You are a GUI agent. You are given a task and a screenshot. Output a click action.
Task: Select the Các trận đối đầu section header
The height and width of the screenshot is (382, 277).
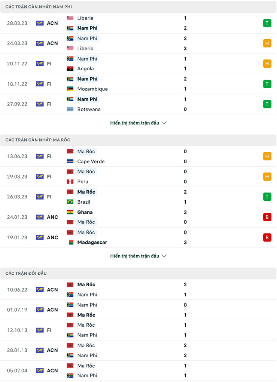26,274
